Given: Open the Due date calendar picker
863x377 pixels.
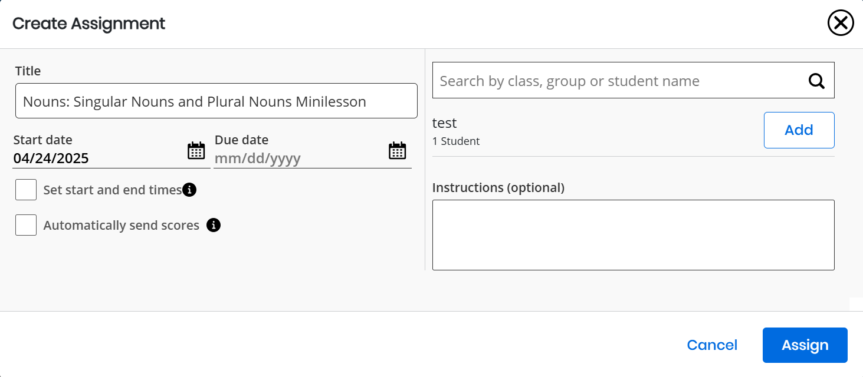Looking at the screenshot, I should click(x=398, y=151).
